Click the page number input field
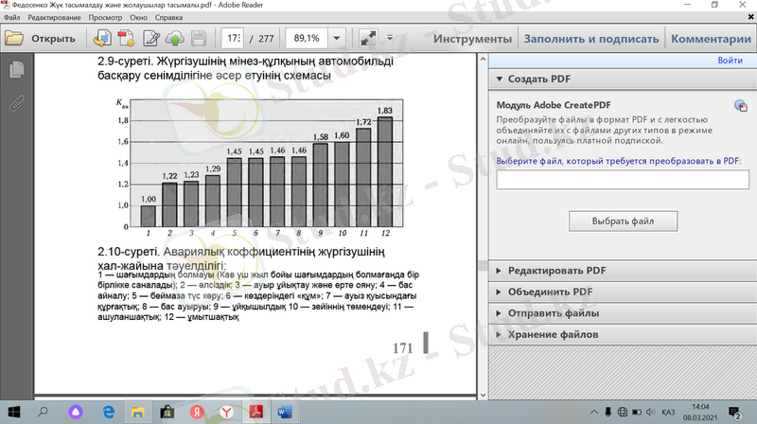The width and height of the screenshot is (757, 424). [232, 39]
